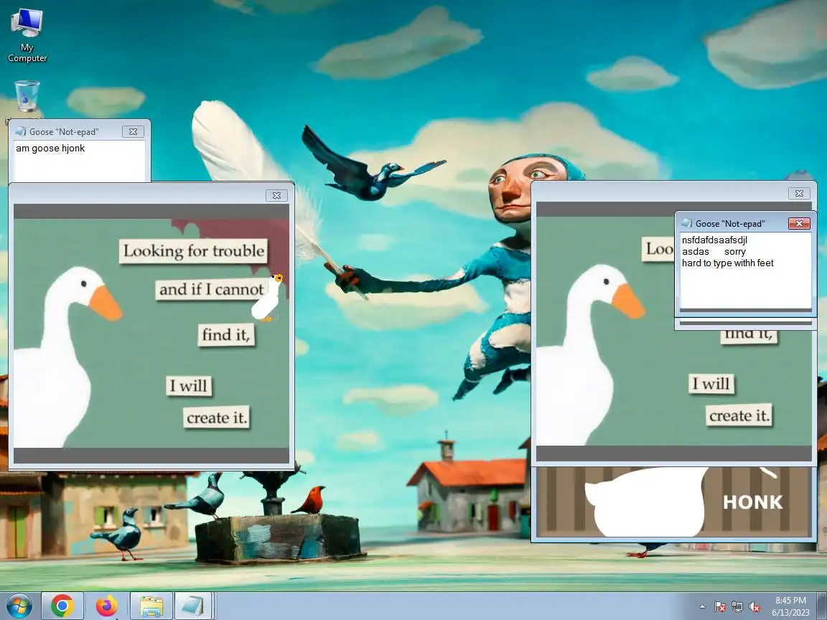Open the My Computer desktop icon
This screenshot has height=620, width=827.
[27, 34]
